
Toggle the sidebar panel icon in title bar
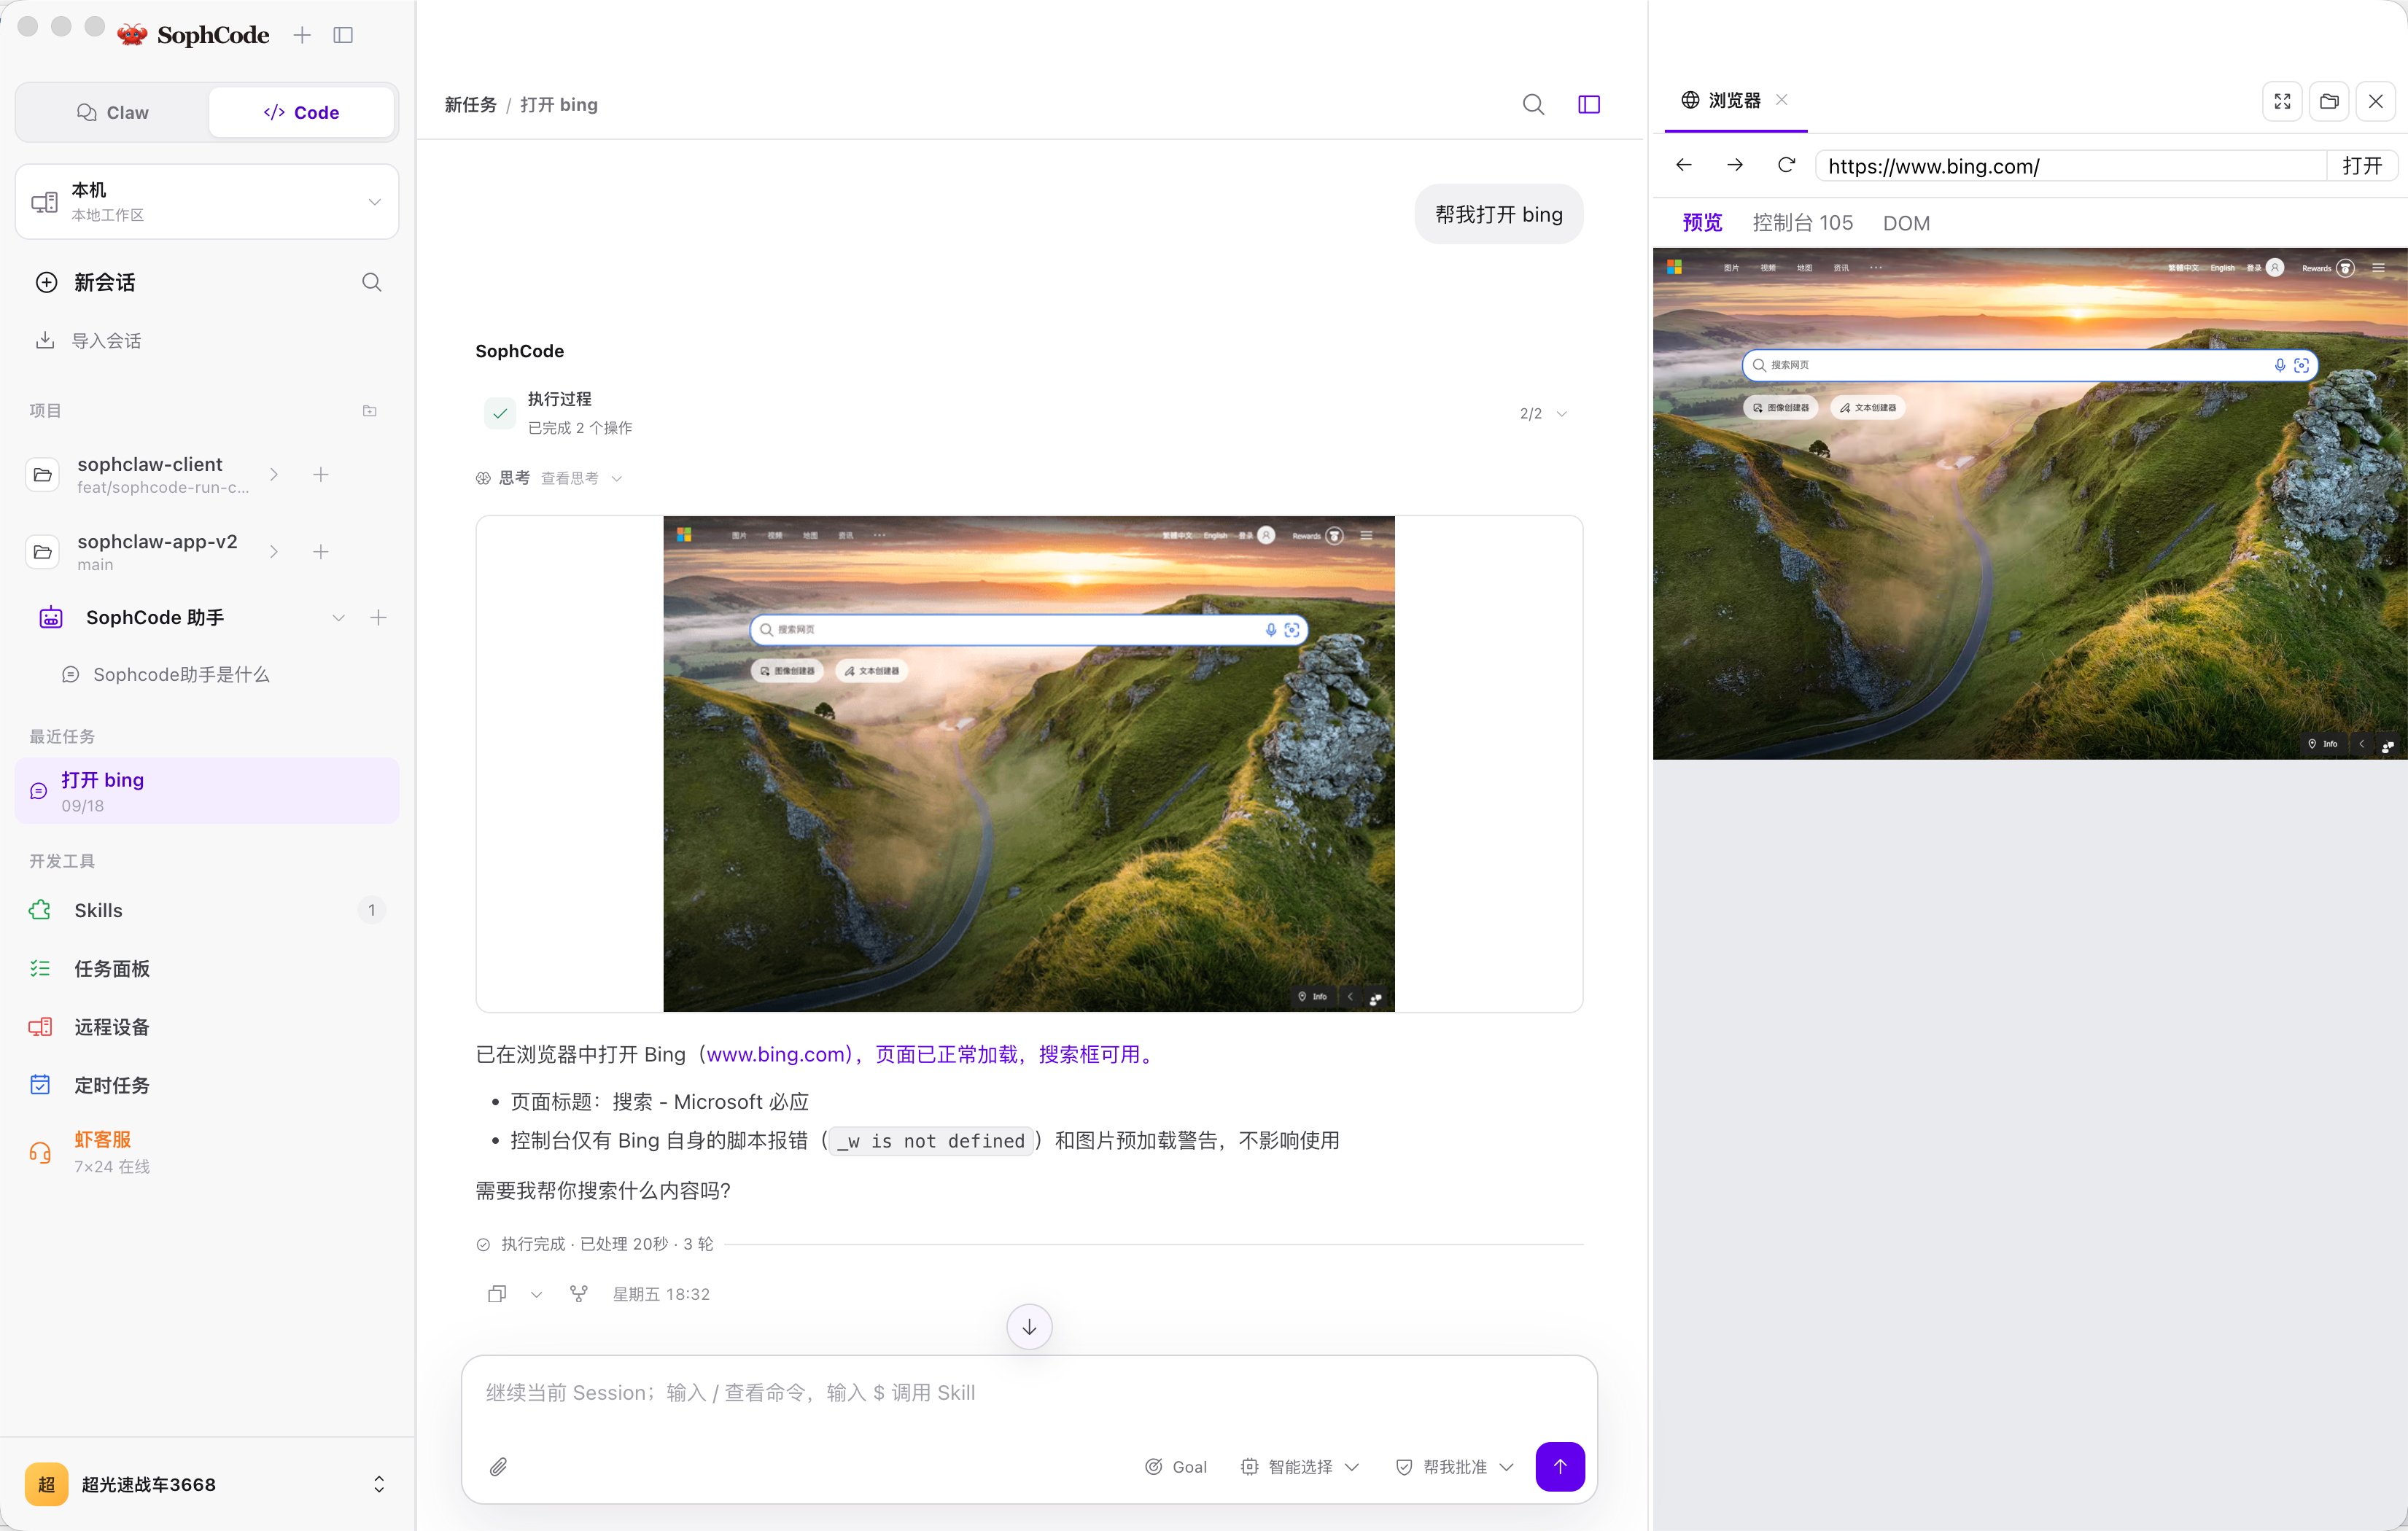pos(343,35)
